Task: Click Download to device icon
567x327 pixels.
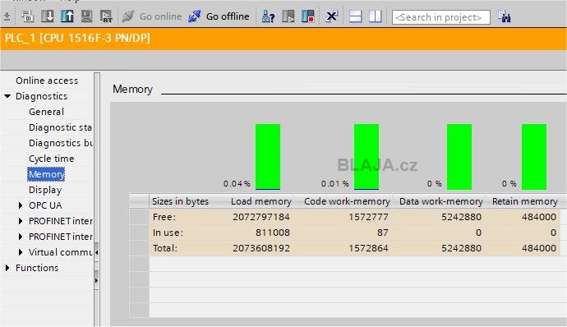Action: pyautogui.click(x=48, y=16)
